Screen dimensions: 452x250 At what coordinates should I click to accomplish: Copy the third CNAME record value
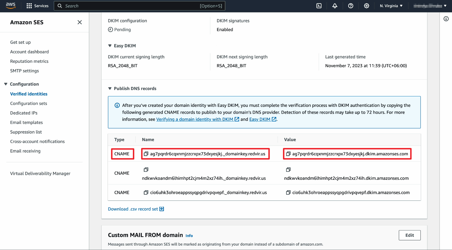coord(288,192)
